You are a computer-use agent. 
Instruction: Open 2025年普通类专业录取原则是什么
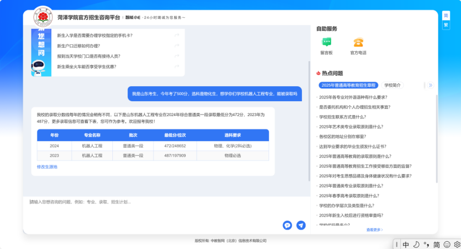pos(351,186)
